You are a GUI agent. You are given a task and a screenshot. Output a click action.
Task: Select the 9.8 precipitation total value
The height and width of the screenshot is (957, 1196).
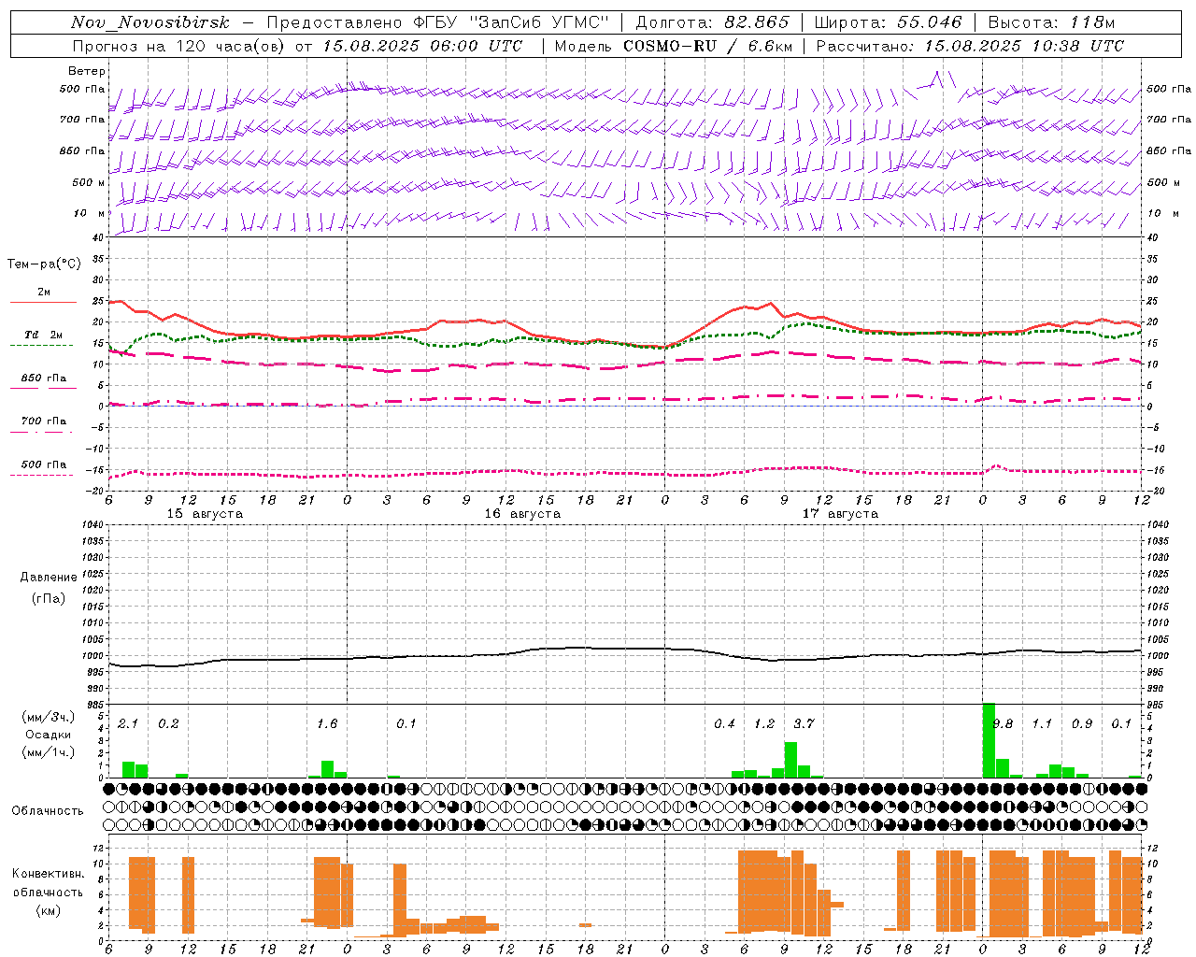1003,724
